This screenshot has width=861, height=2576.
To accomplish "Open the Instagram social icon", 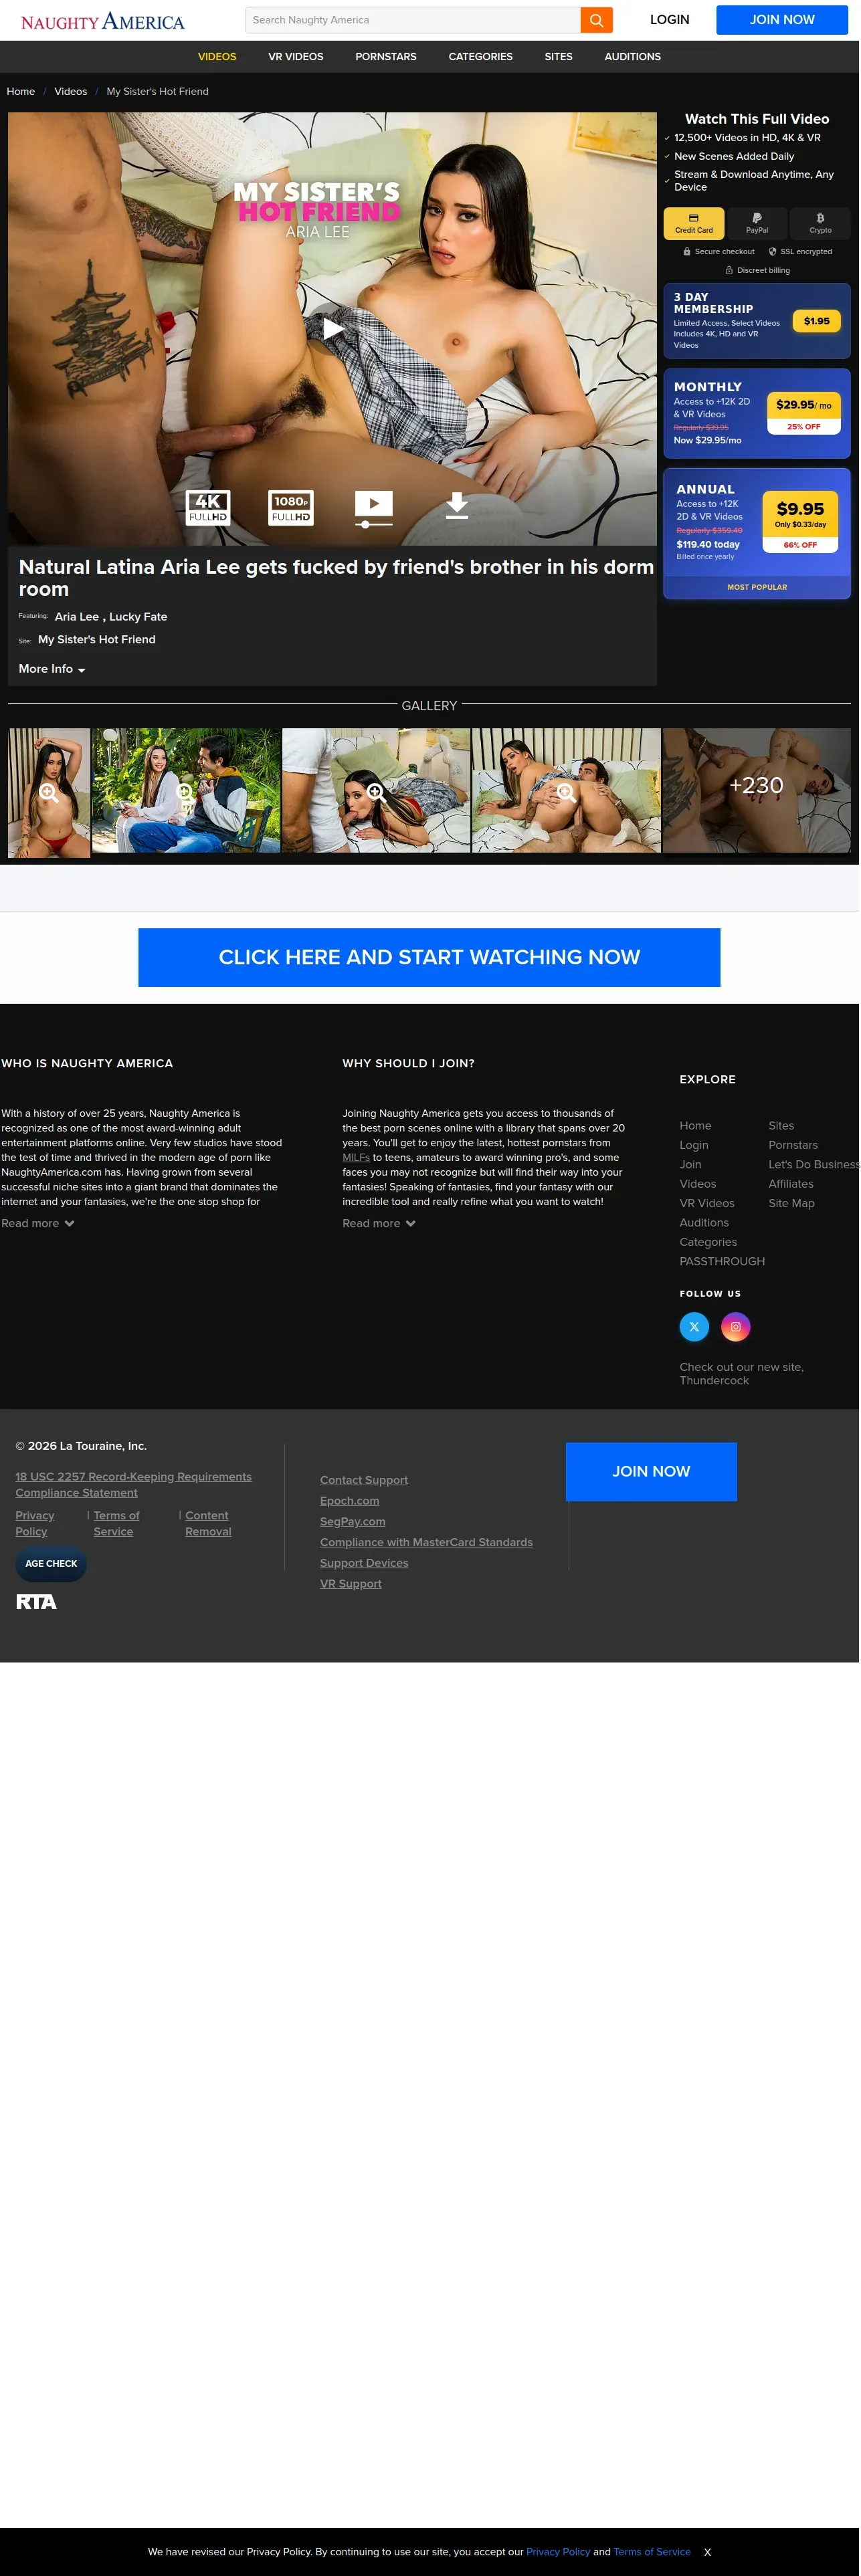I will [x=737, y=1327].
